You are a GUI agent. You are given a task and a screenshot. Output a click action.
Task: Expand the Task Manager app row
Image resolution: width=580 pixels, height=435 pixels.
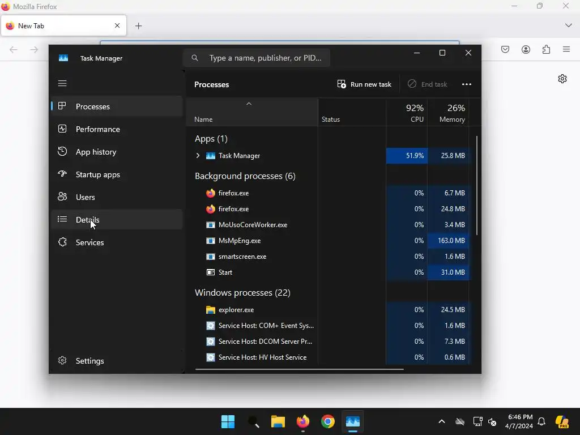(198, 156)
